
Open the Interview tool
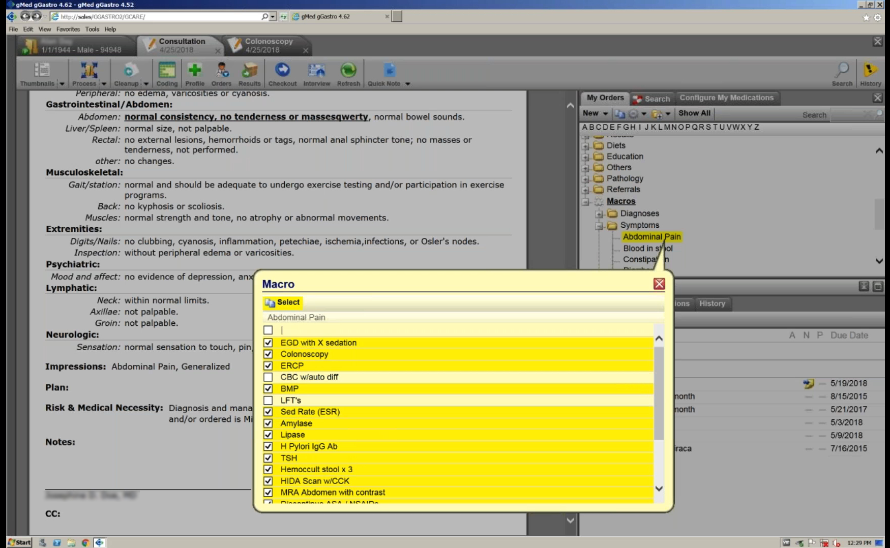point(317,74)
